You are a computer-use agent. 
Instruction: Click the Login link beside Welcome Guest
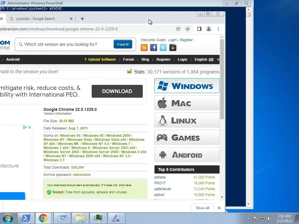172,40
